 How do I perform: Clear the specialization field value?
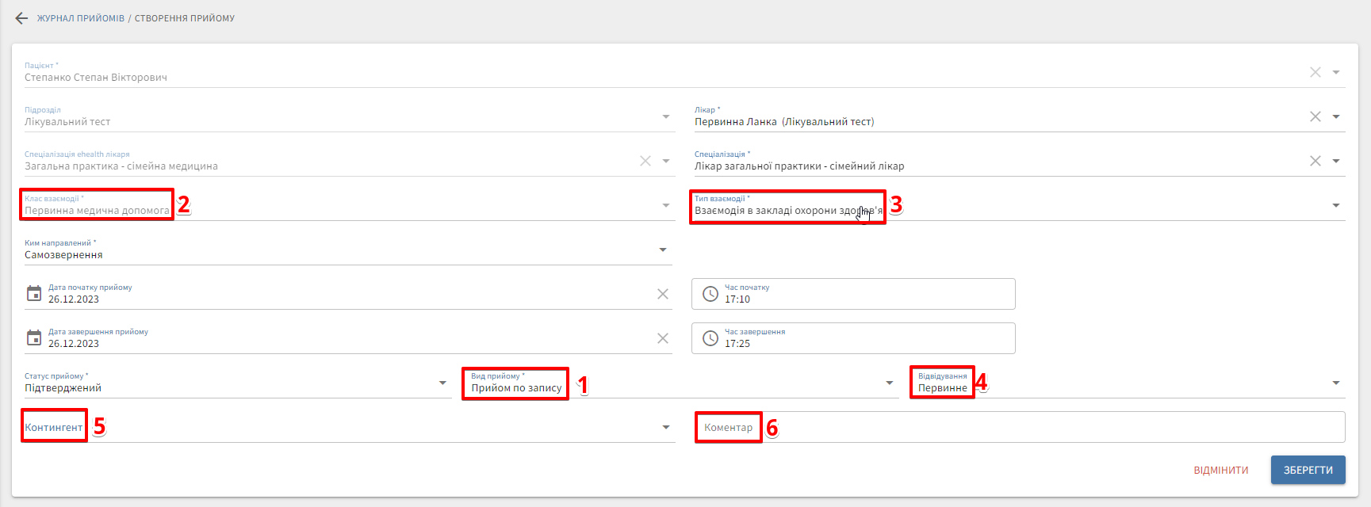click(1315, 161)
